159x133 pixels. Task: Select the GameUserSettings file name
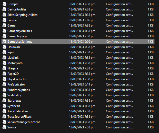[20, 41]
